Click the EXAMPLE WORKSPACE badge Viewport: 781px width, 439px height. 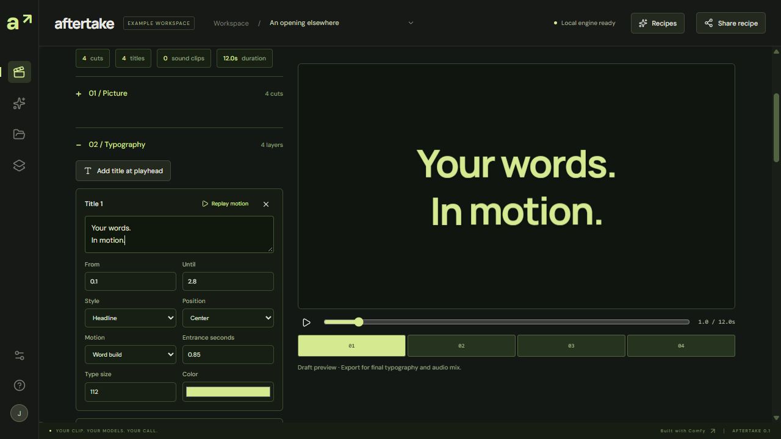click(159, 23)
